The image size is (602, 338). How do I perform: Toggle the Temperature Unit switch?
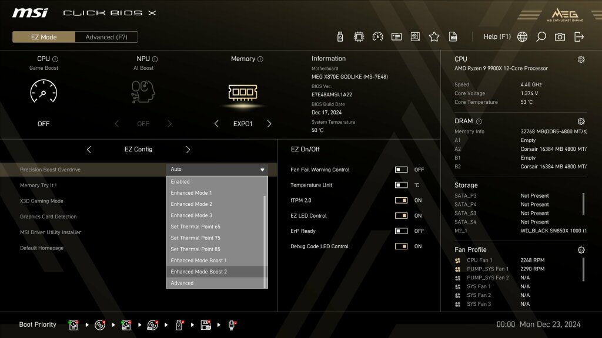[x=401, y=185]
